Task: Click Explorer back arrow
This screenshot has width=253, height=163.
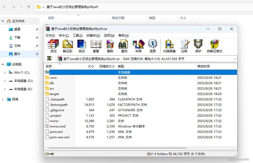Action: 5,7
